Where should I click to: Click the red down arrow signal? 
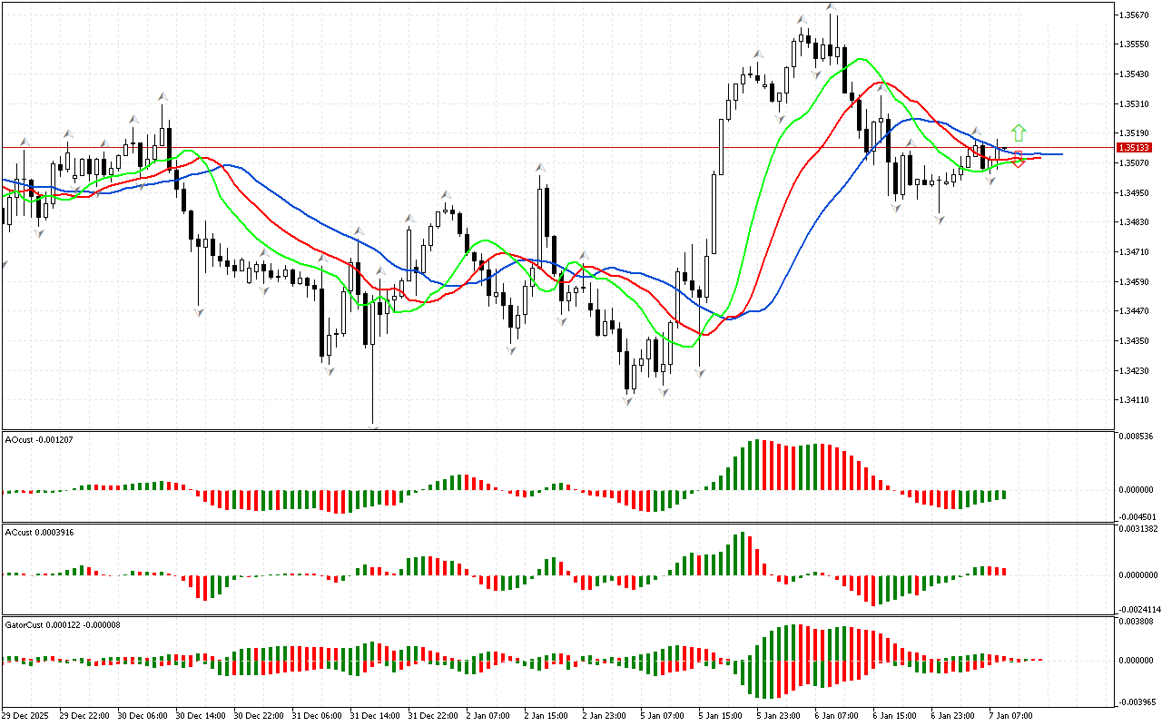(1019, 160)
